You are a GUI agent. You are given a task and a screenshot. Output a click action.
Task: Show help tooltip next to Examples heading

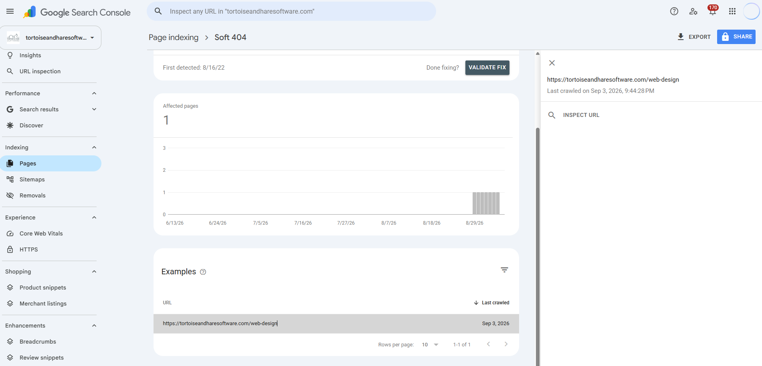(203, 272)
